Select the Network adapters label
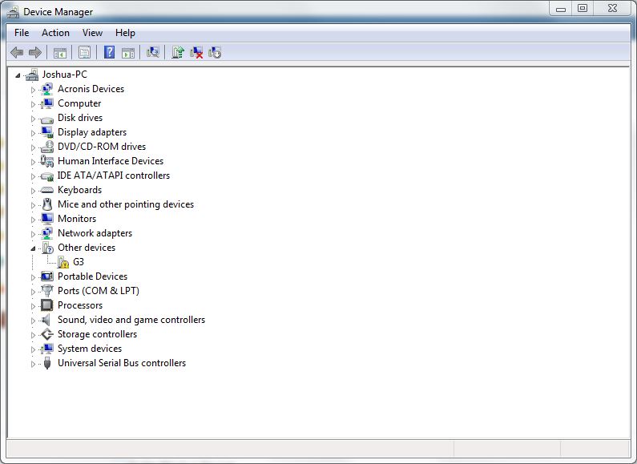The width and height of the screenshot is (637, 464). 95,233
